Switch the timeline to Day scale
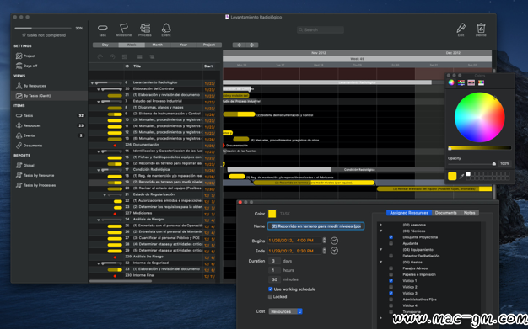This screenshot has width=528, height=329. (105, 45)
